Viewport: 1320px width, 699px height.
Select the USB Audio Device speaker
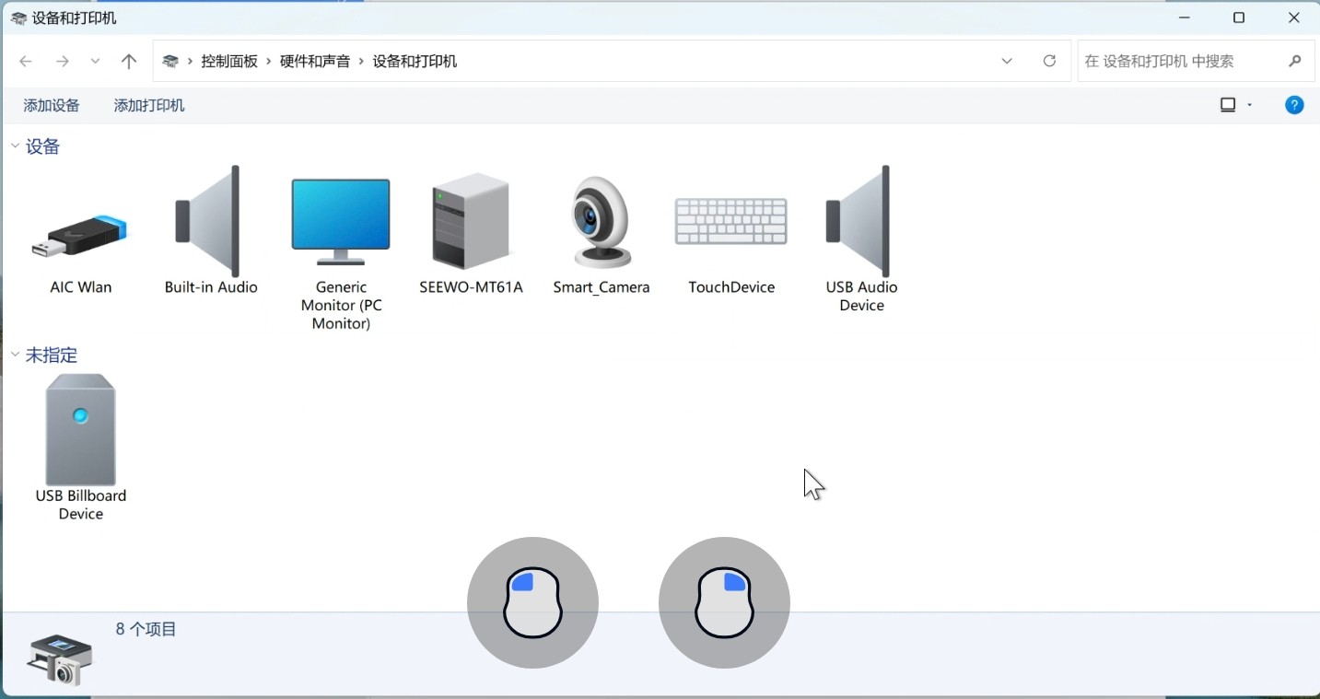click(x=860, y=223)
